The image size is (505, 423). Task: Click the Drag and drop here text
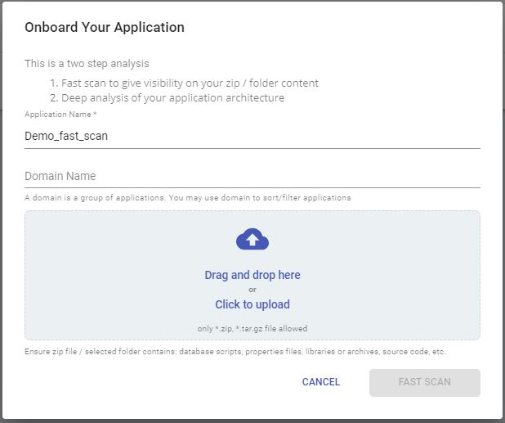(252, 275)
